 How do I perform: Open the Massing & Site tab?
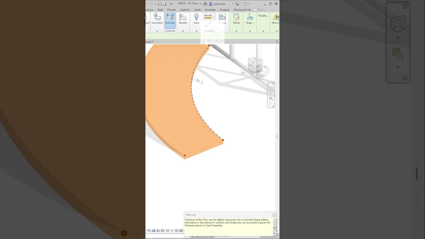pos(242,10)
